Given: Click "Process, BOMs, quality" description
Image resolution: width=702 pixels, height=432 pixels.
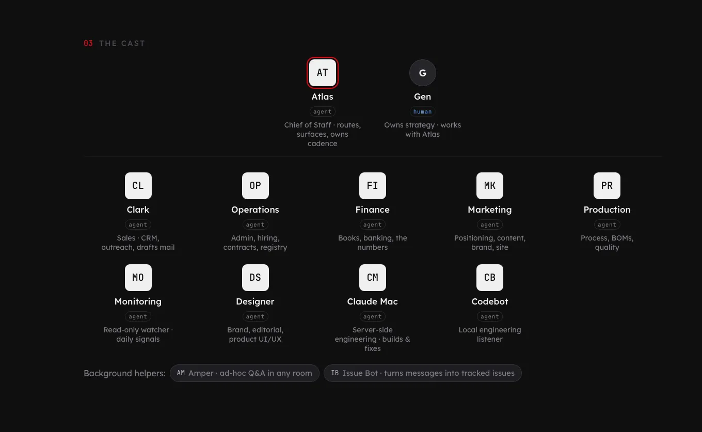Looking at the screenshot, I should tap(607, 243).
